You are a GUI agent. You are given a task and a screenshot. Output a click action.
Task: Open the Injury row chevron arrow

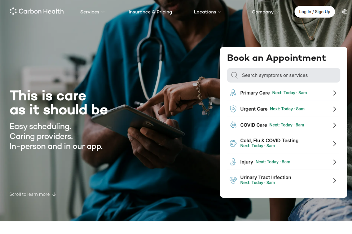pos(335,162)
